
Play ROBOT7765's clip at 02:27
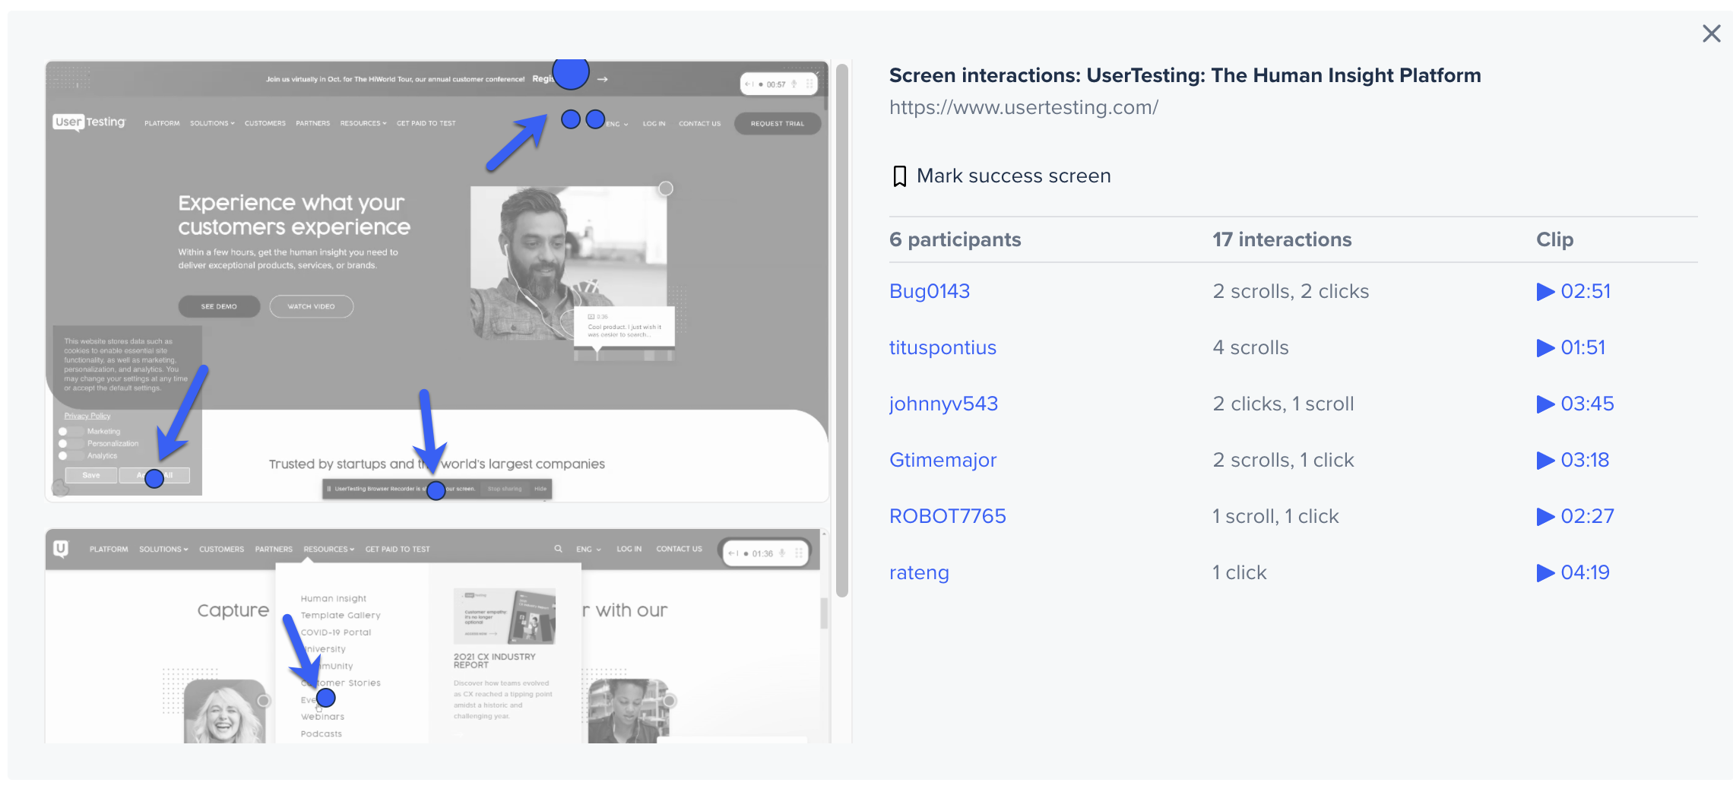1575,516
